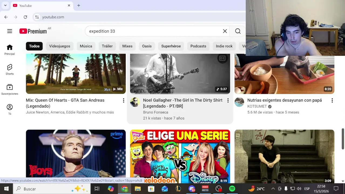Click the page vertical scrollbar thumb

pyautogui.click(x=343, y=139)
